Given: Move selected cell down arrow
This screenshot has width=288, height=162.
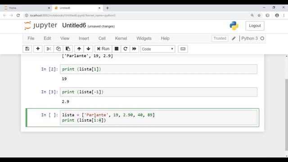Looking at the screenshot, I should (x=88, y=49).
